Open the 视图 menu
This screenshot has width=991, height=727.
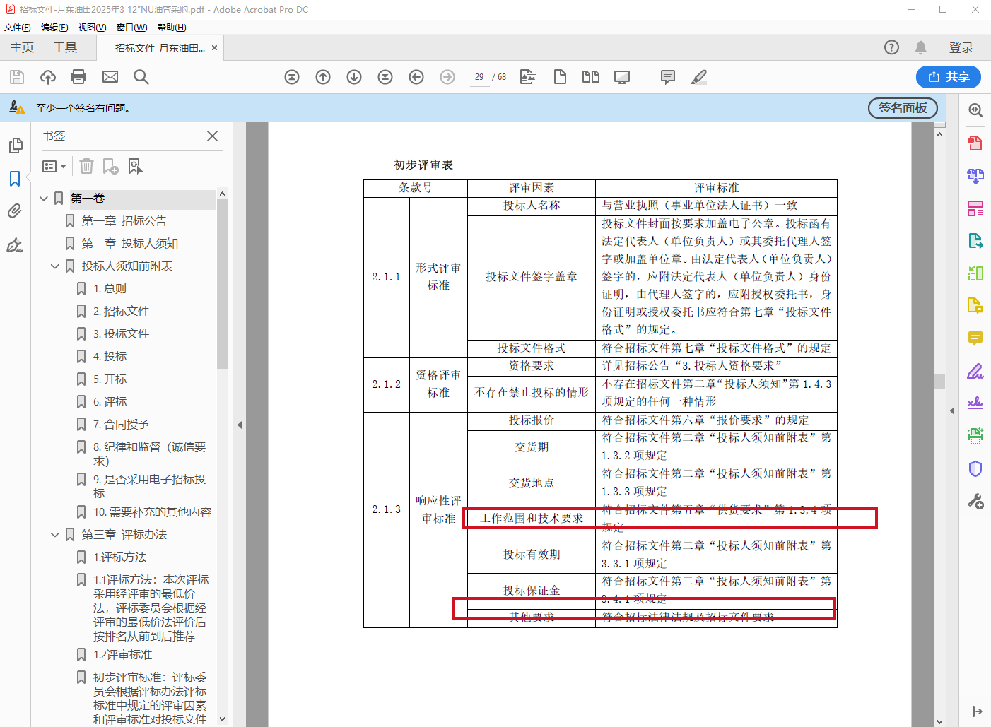93,28
